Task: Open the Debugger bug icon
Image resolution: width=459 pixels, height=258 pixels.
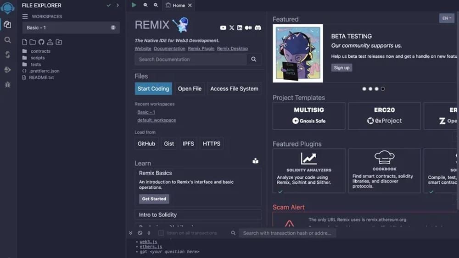Action: coord(8,84)
